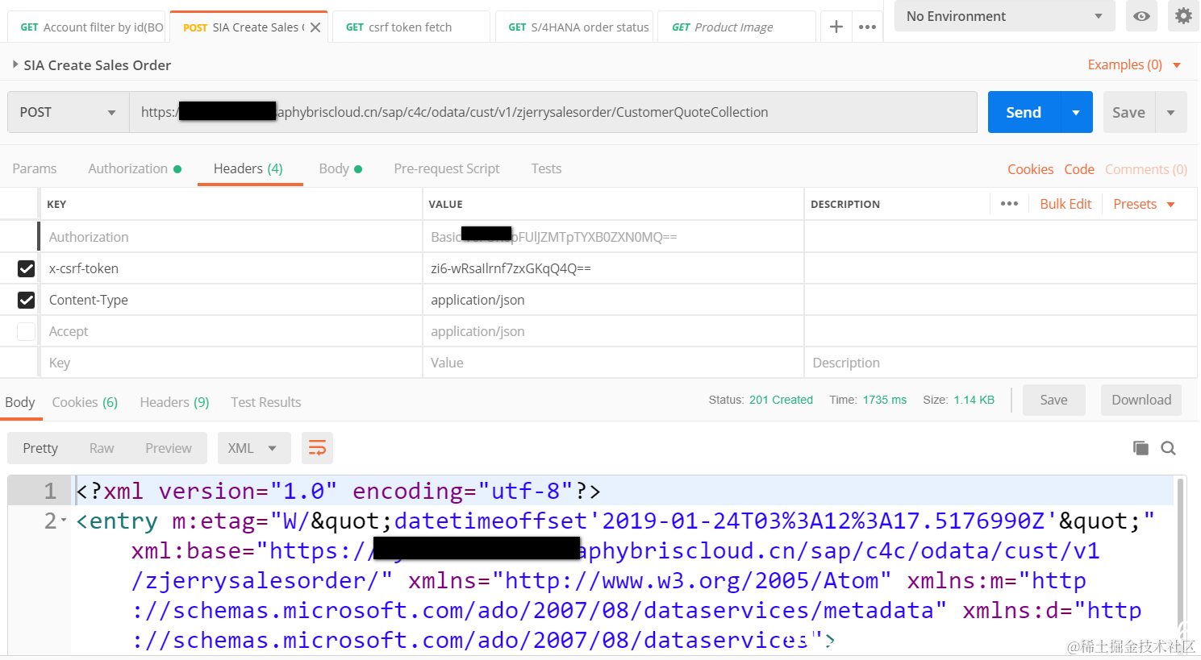The image size is (1201, 660).
Task: Click the blue Send button
Action: click(x=1024, y=112)
